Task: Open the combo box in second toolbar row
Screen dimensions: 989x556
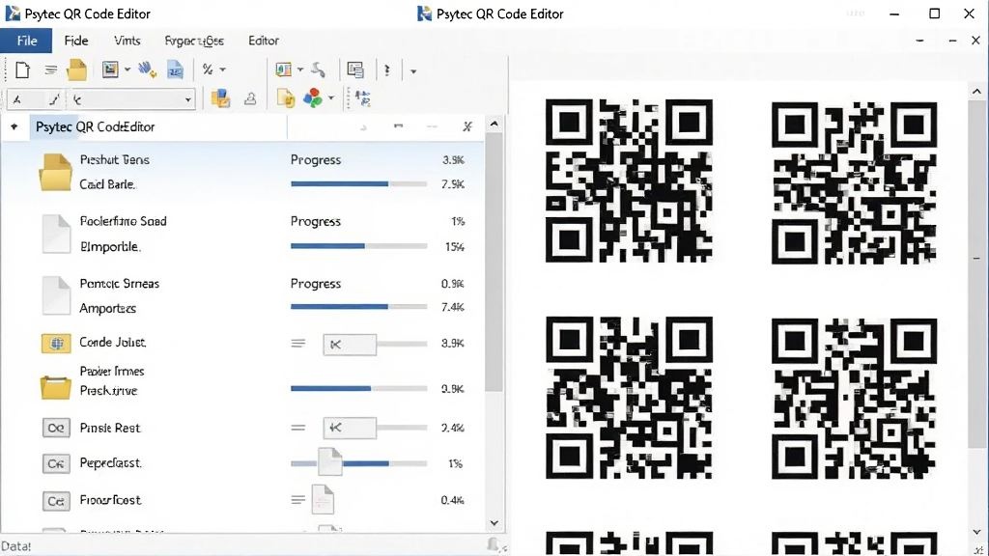Action: tap(131, 99)
